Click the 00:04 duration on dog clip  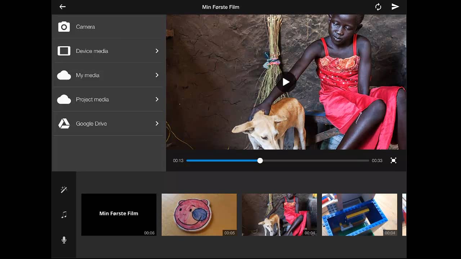point(310,233)
